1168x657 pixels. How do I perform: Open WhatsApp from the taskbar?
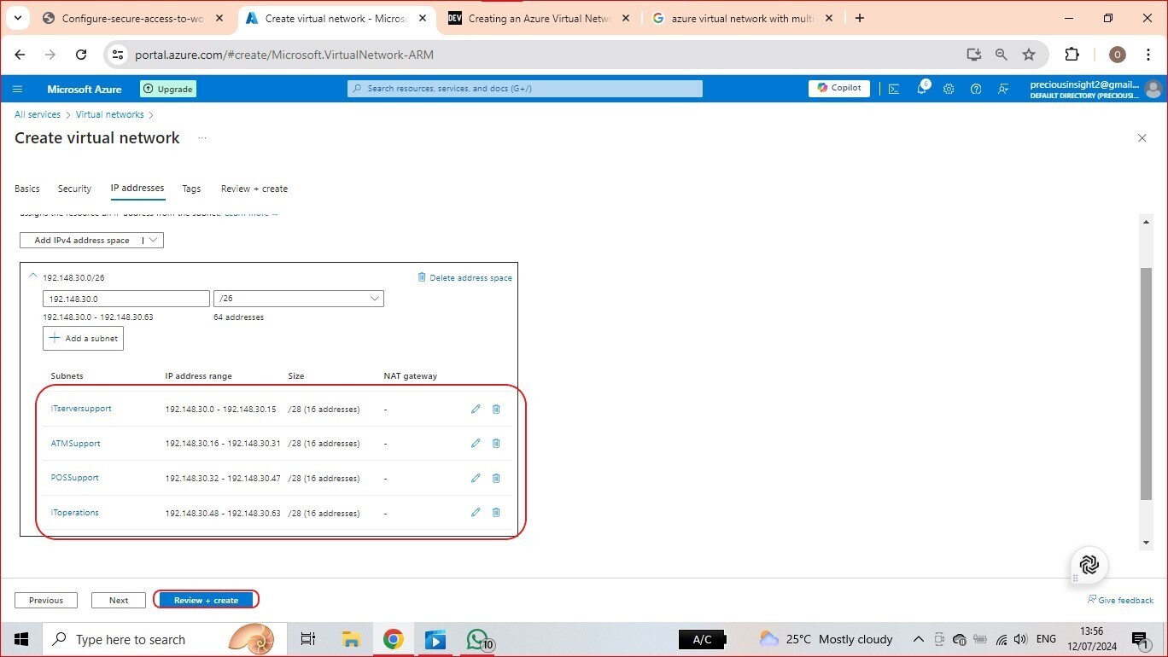pyautogui.click(x=478, y=639)
